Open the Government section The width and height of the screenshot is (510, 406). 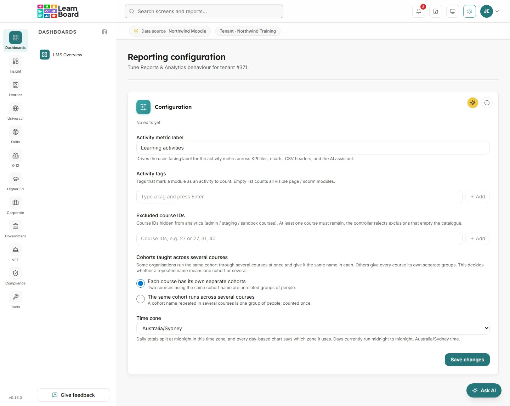pyautogui.click(x=16, y=230)
